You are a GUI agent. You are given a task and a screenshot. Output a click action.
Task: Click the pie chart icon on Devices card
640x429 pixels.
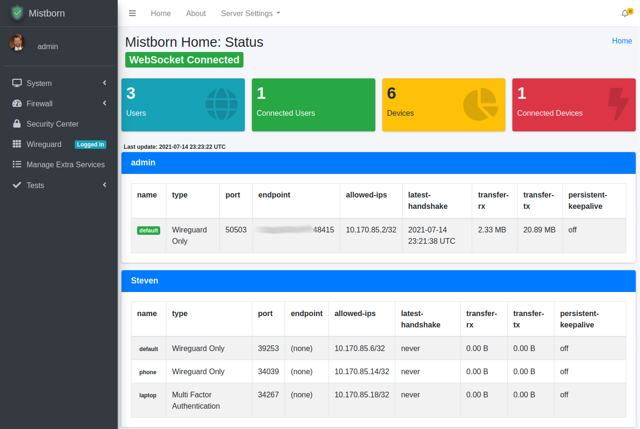click(481, 104)
